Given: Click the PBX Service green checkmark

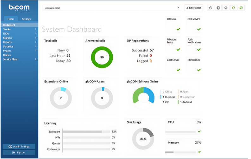Looking at the screenshot, I should click(199, 29).
